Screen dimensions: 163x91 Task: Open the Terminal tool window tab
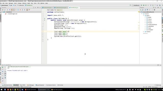tap(60, 85)
